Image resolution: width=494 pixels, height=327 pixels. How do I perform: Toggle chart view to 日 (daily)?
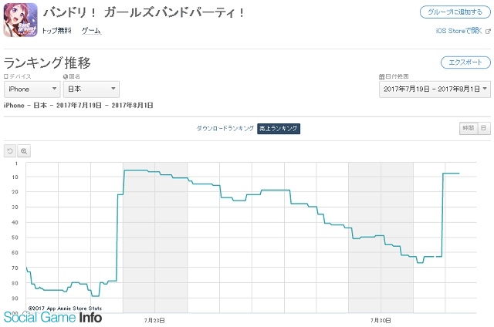click(x=484, y=128)
